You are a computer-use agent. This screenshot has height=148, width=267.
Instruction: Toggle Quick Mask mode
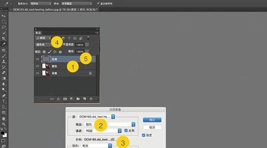pos(4,141)
